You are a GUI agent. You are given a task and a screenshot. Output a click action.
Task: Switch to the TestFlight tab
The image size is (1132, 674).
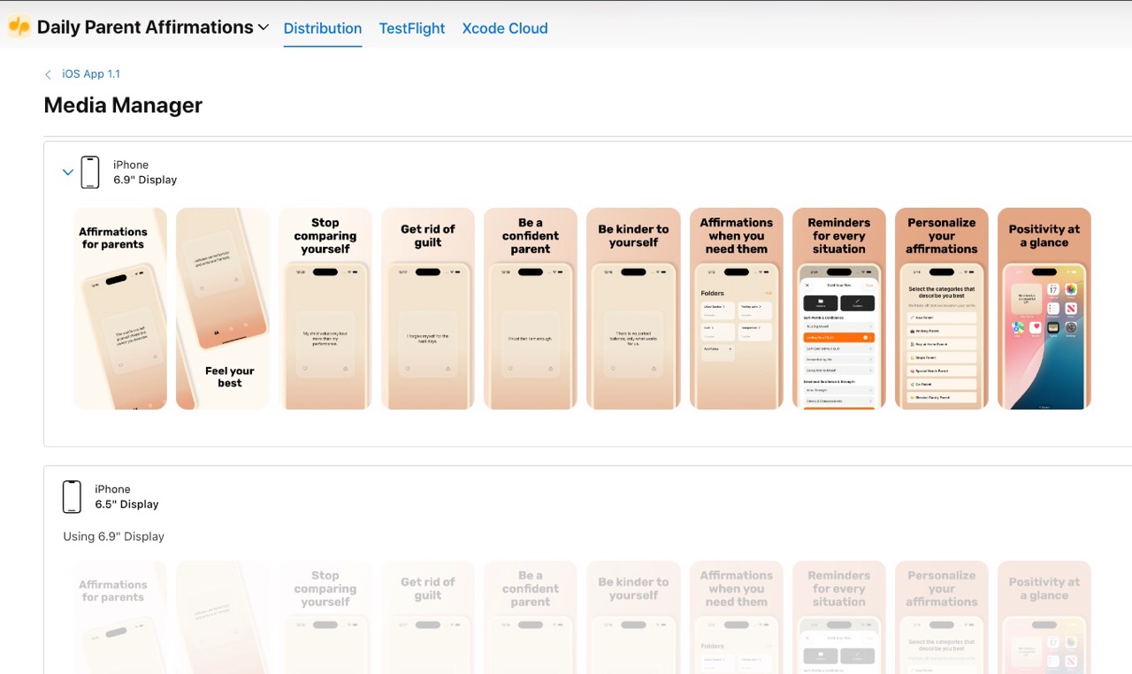[x=411, y=28]
